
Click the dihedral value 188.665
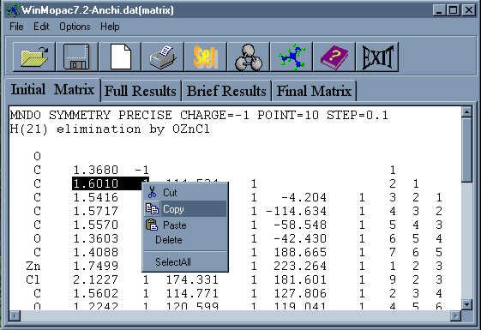(300, 252)
